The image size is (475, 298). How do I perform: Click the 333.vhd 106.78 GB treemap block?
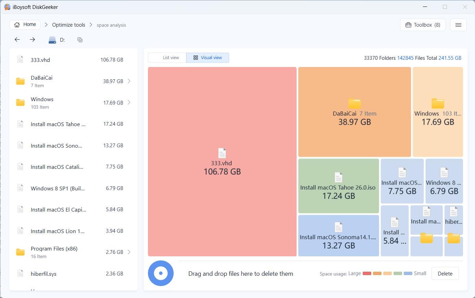(222, 162)
